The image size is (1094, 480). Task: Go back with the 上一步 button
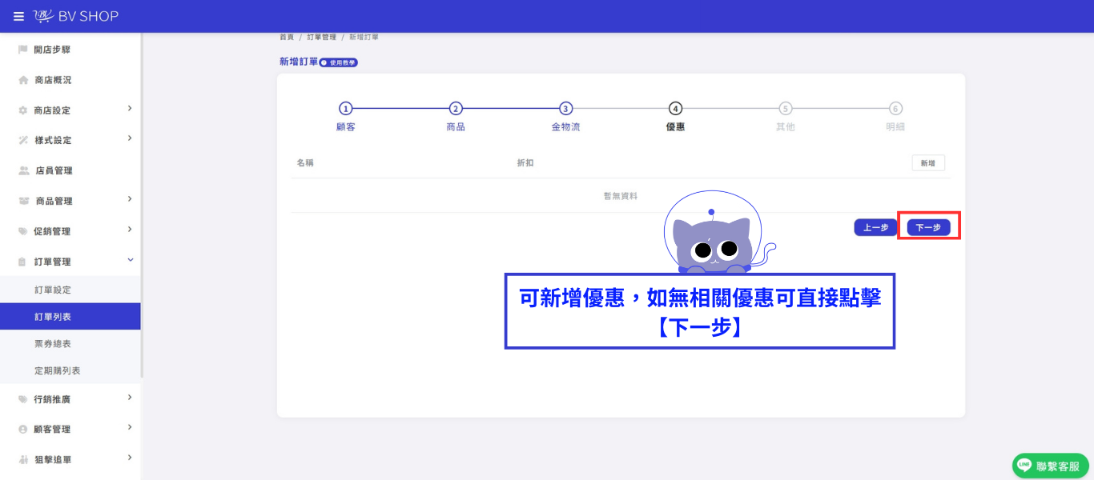point(876,227)
